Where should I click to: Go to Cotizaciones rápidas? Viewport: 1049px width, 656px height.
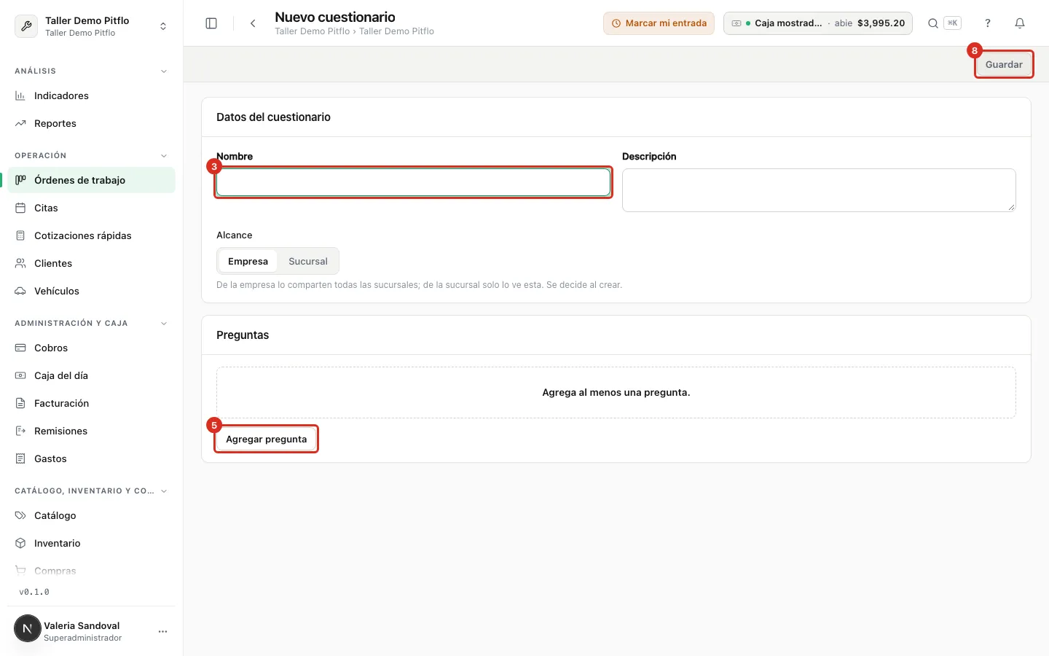point(92,235)
